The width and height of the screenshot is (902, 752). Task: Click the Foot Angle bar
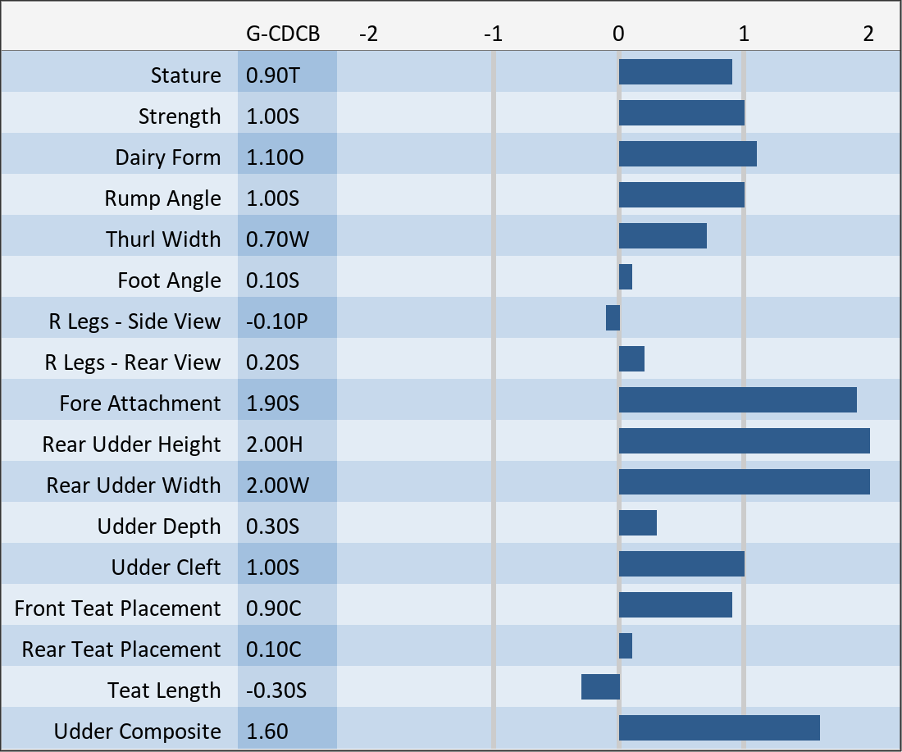click(x=626, y=277)
